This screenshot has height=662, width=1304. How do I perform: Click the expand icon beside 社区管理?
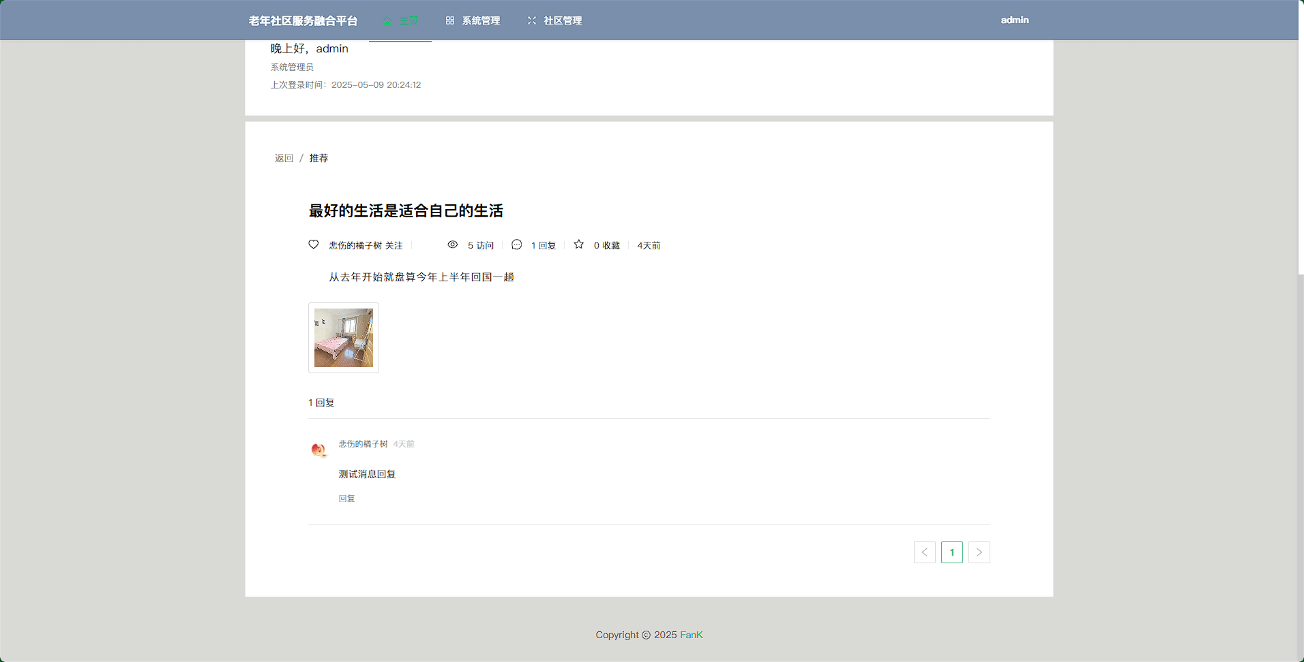click(532, 20)
